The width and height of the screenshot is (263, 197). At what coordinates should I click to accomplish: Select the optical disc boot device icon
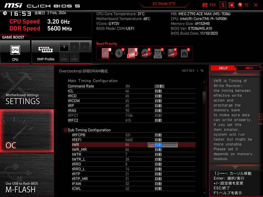pyautogui.click(x=119, y=53)
